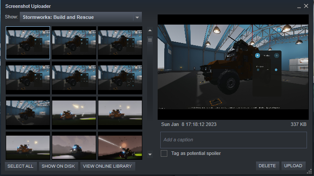Select last thumbnail in second row
314x176 pixels.
pos(120,78)
